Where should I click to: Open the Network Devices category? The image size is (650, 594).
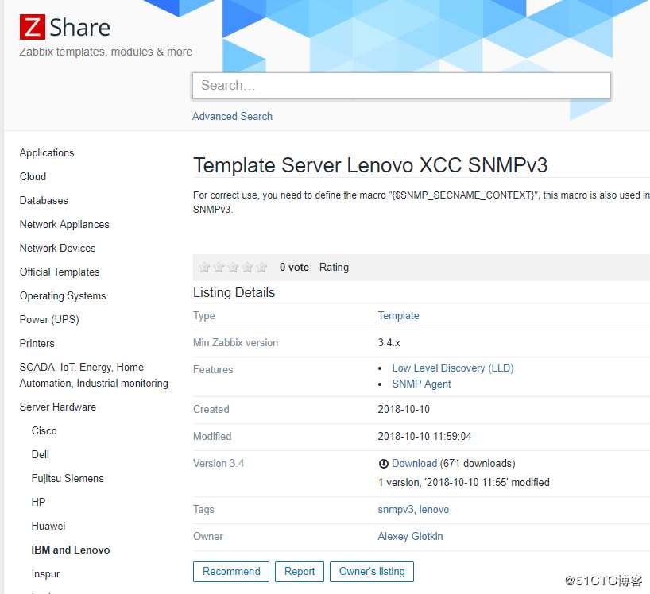tap(58, 248)
